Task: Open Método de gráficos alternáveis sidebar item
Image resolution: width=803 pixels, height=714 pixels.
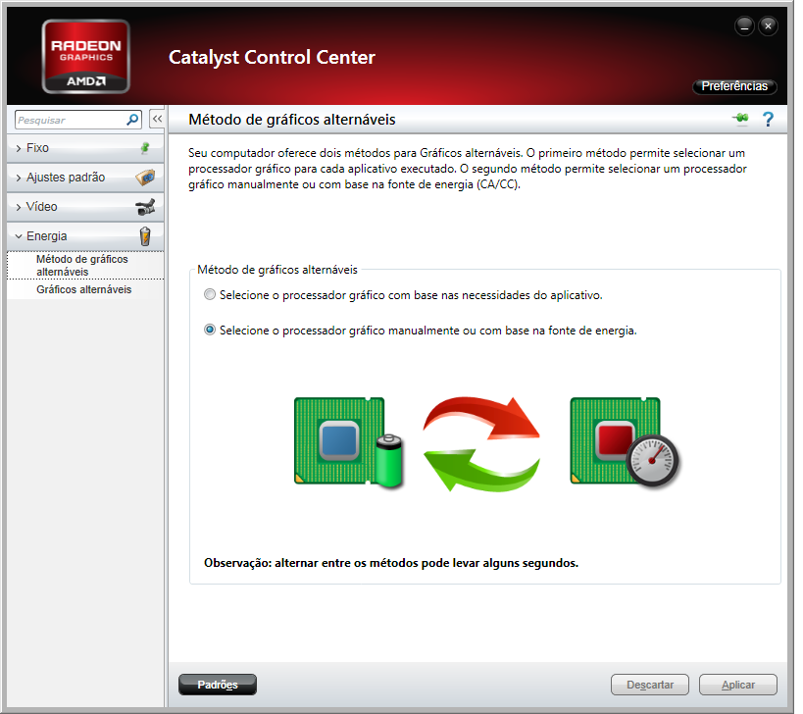Action: point(85,266)
